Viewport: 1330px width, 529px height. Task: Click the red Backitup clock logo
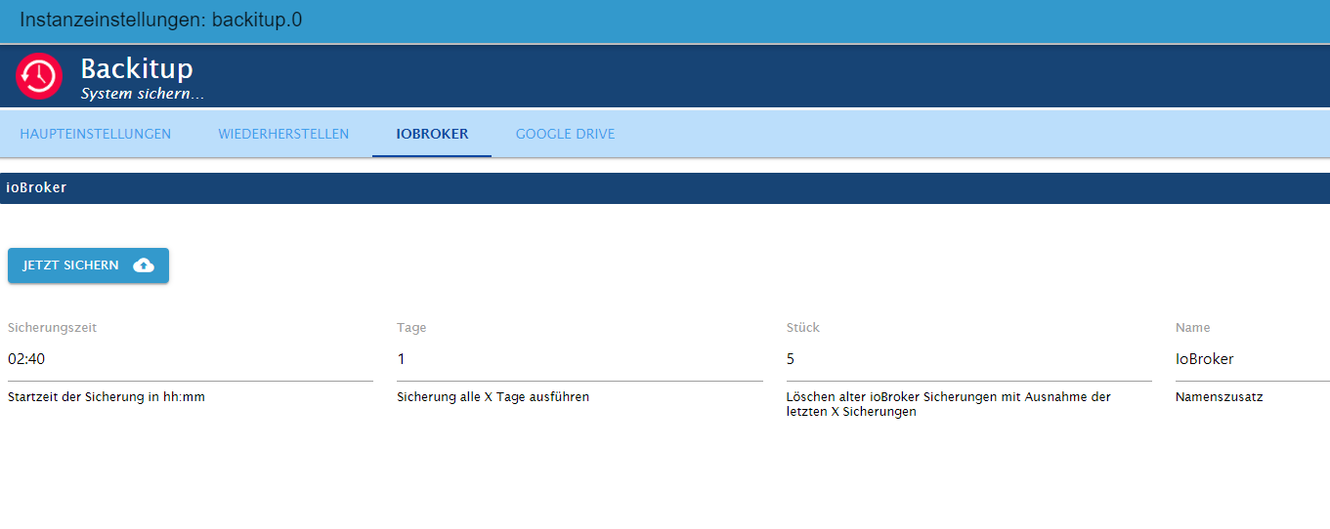(39, 76)
